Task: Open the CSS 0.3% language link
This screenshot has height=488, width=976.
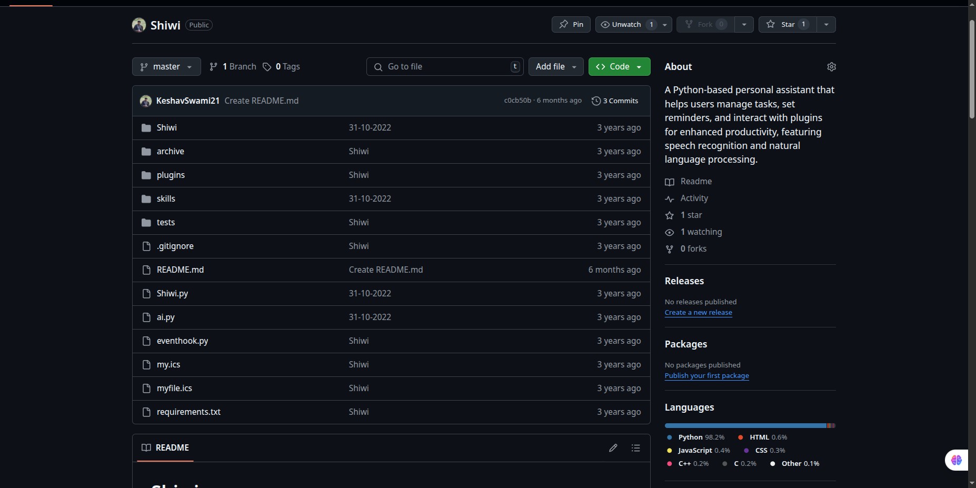Action: coord(764,450)
